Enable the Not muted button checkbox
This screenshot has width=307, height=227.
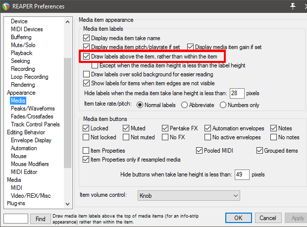[x=126, y=137]
